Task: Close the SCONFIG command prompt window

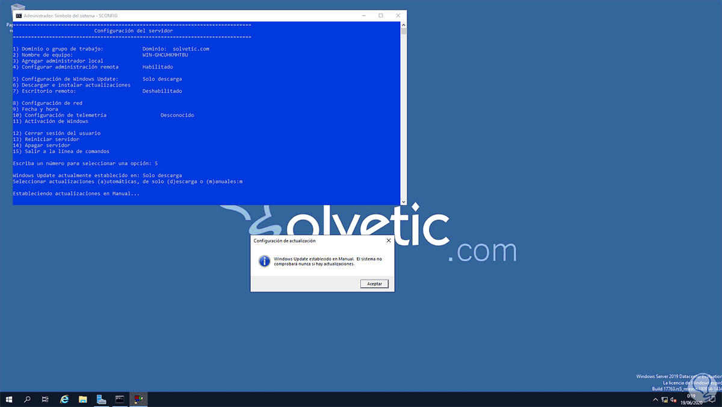Action: 398,15
